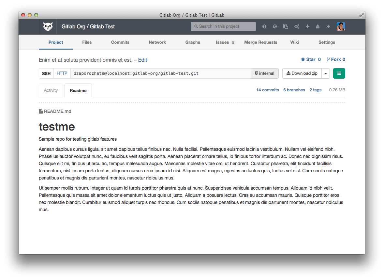Image resolution: width=384 pixels, height=280 pixels.
Task: Open the help question mark icon
Action: [x=264, y=26]
